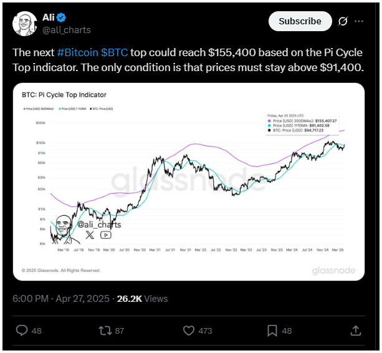Open the @ali_charts handle link

pyautogui.click(x=67, y=30)
